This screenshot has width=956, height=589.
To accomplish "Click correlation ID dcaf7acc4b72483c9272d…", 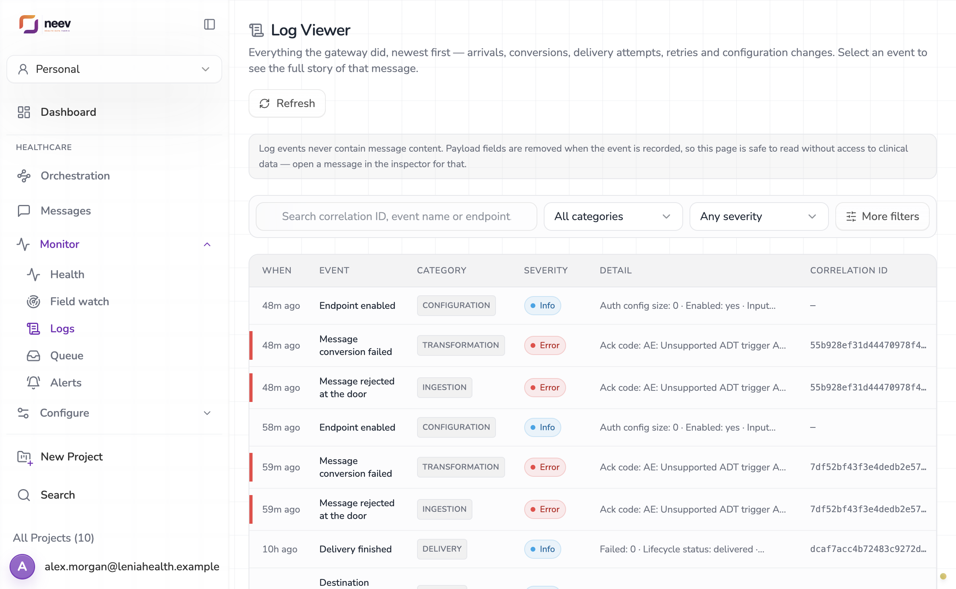I will click(868, 549).
